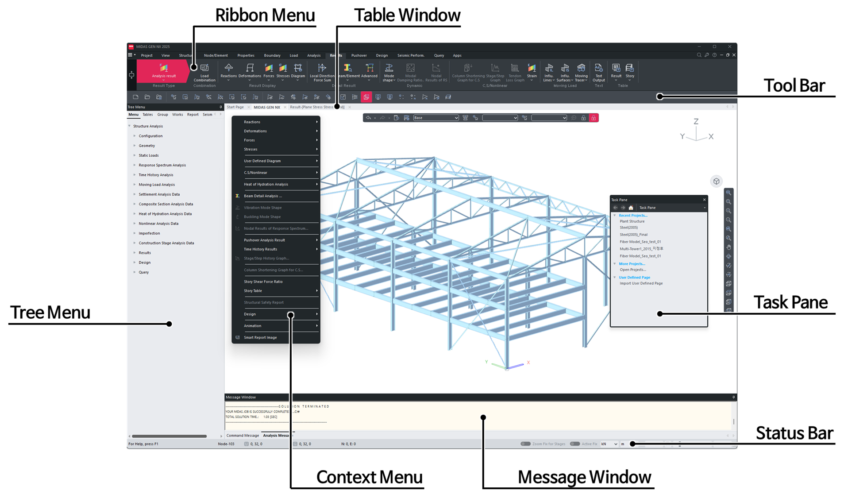Screen dimensions: 844x498
Task: Disable Zoom Fix for Stages in status bar
Action: click(x=525, y=444)
